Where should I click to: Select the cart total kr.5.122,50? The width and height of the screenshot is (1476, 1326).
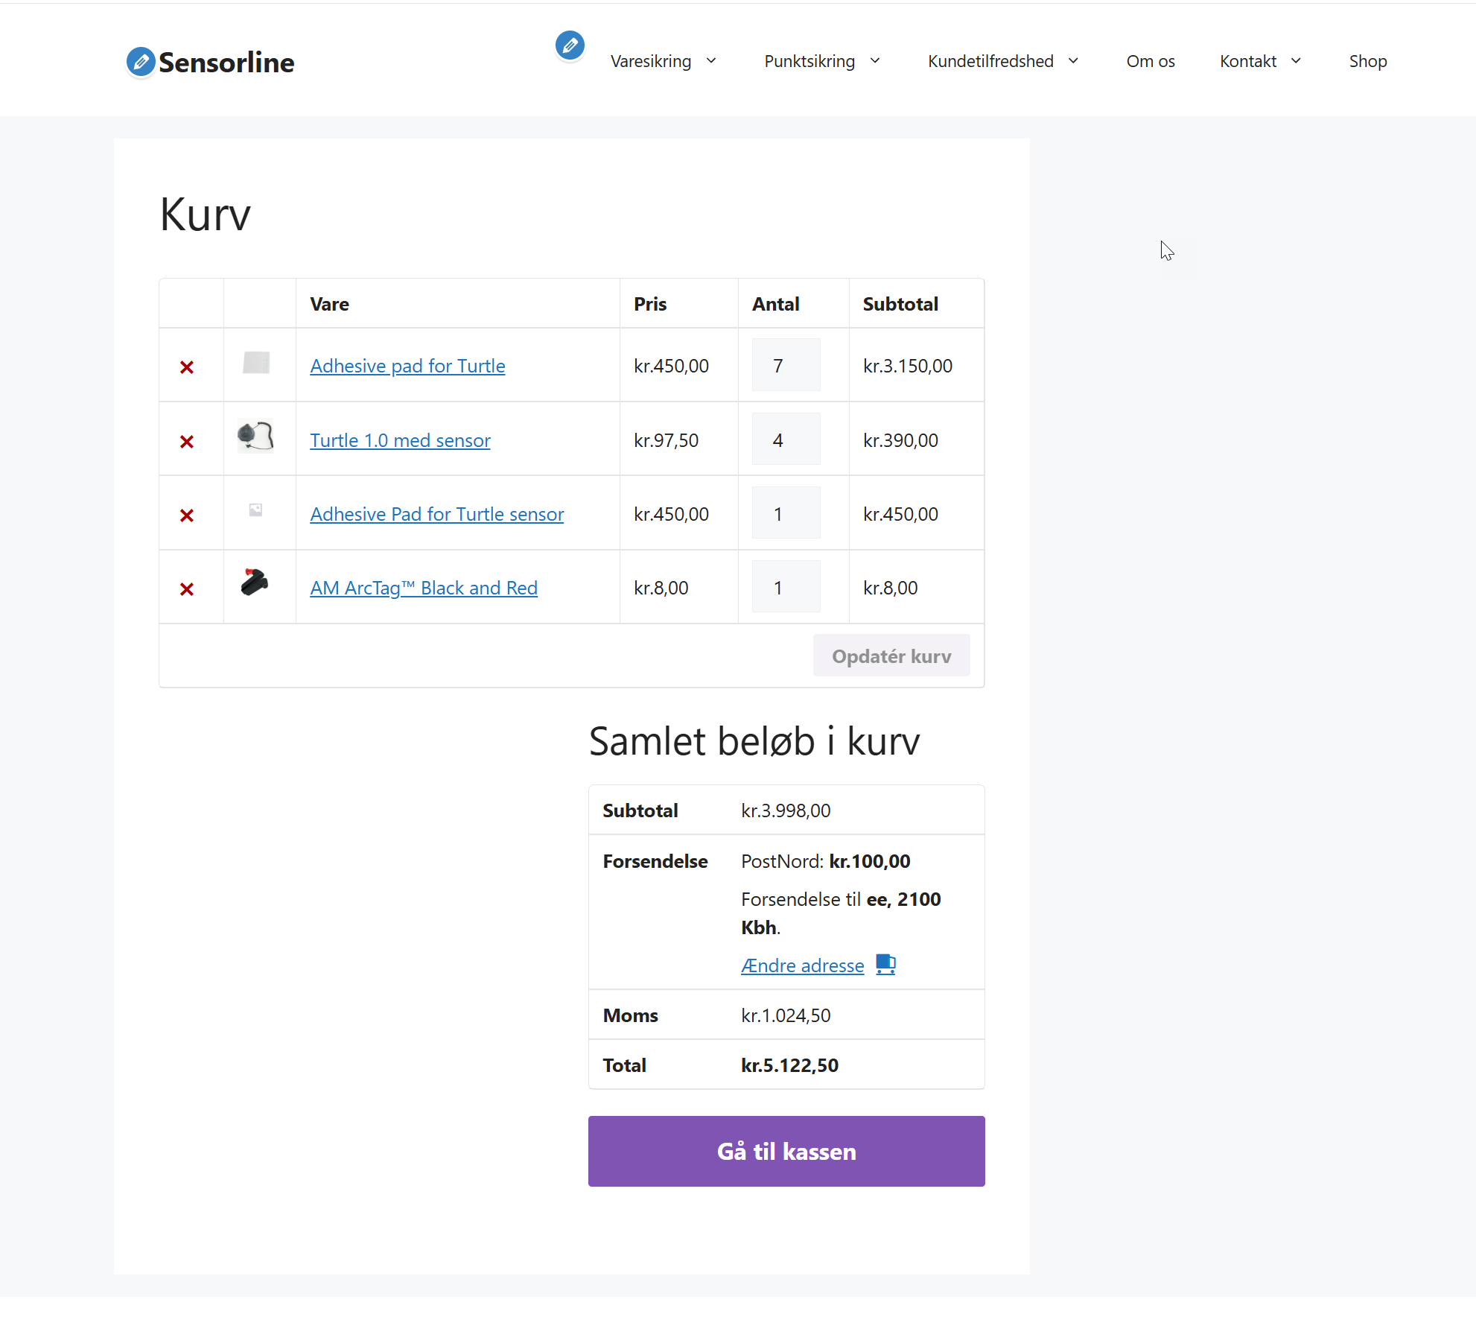[789, 1065]
